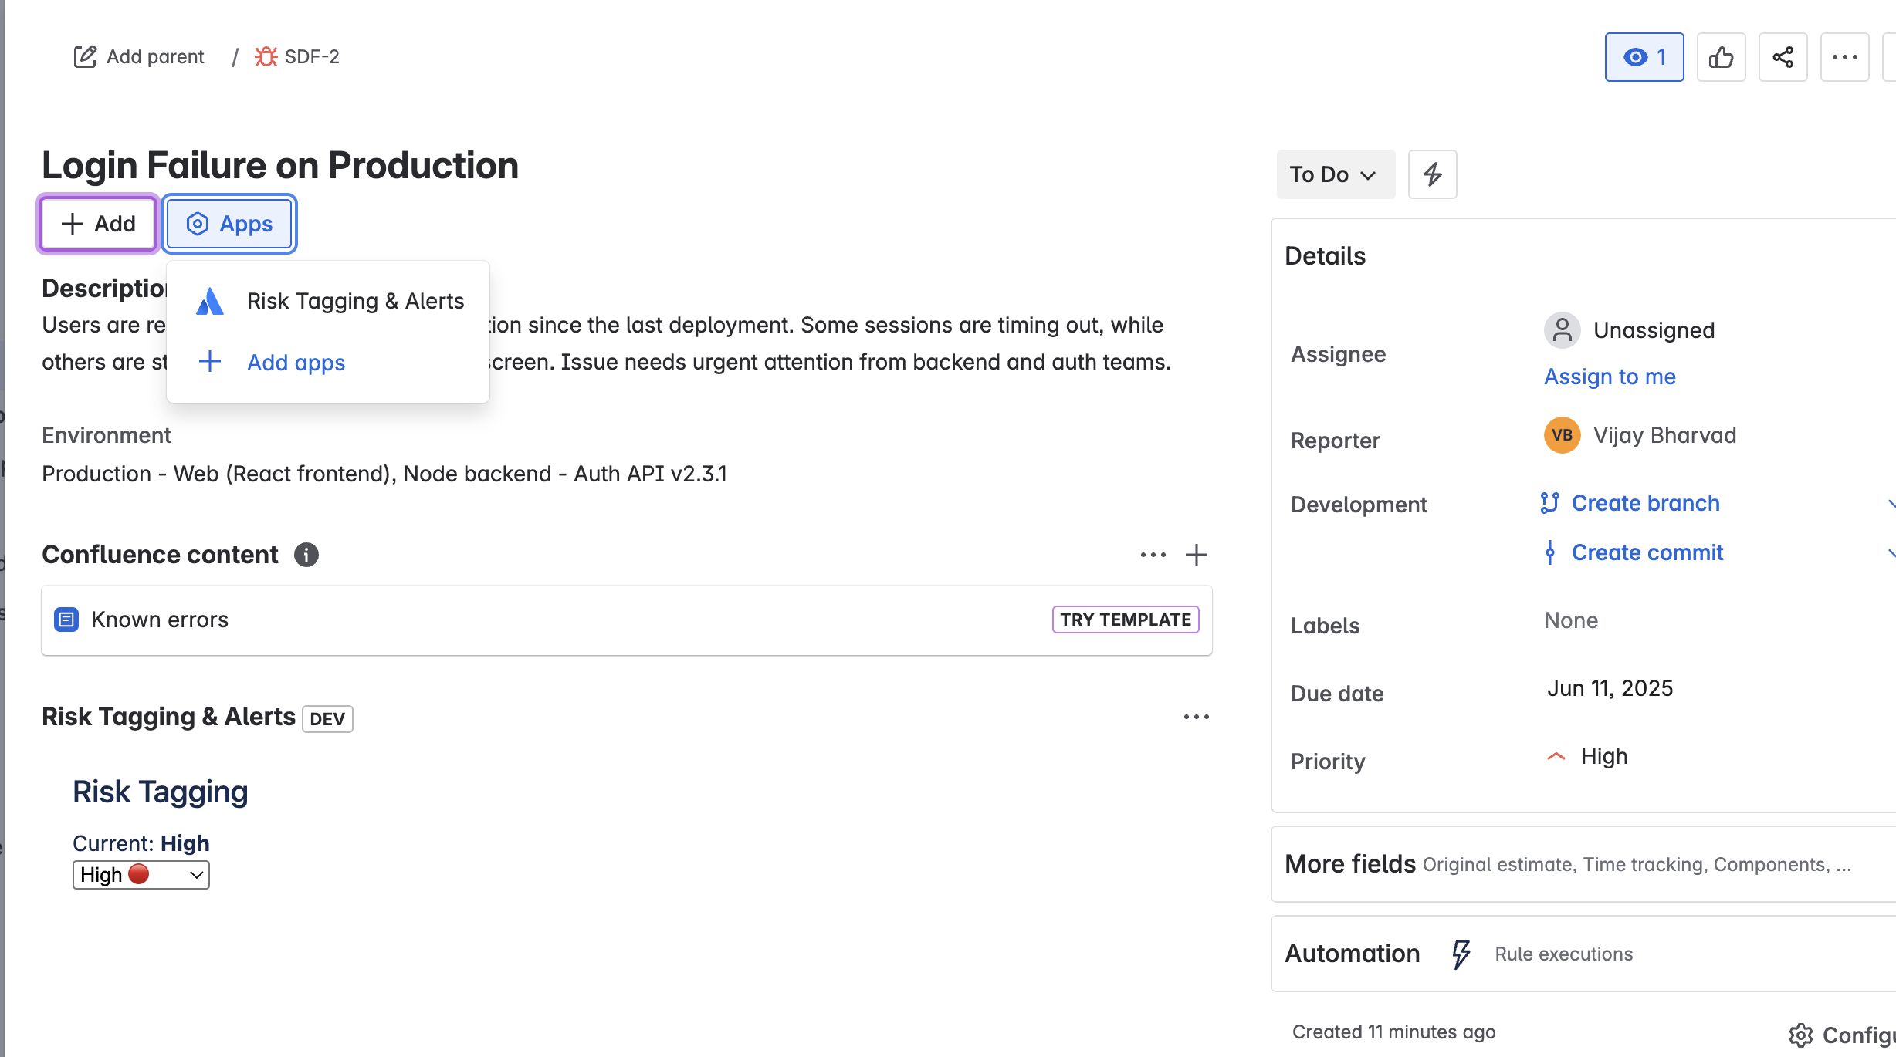Click the Add parent pencil icon
The height and width of the screenshot is (1057, 1896).
coord(85,56)
